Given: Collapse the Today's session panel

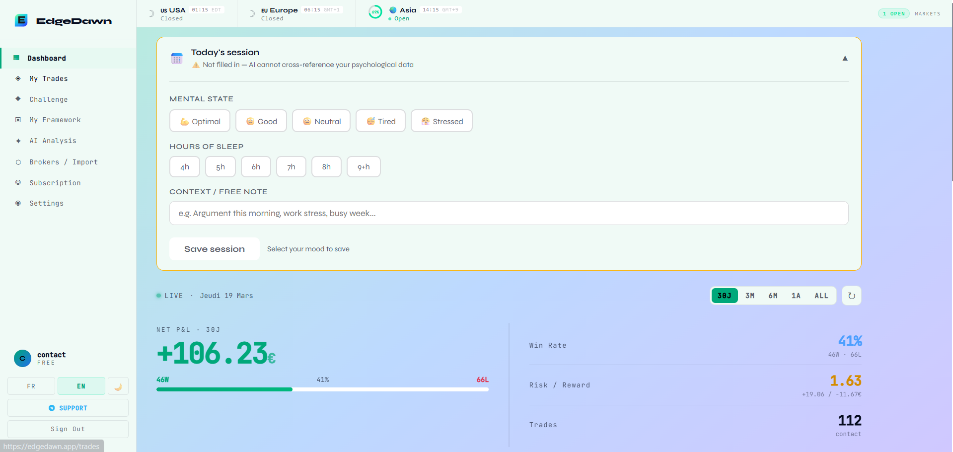Looking at the screenshot, I should (x=845, y=58).
